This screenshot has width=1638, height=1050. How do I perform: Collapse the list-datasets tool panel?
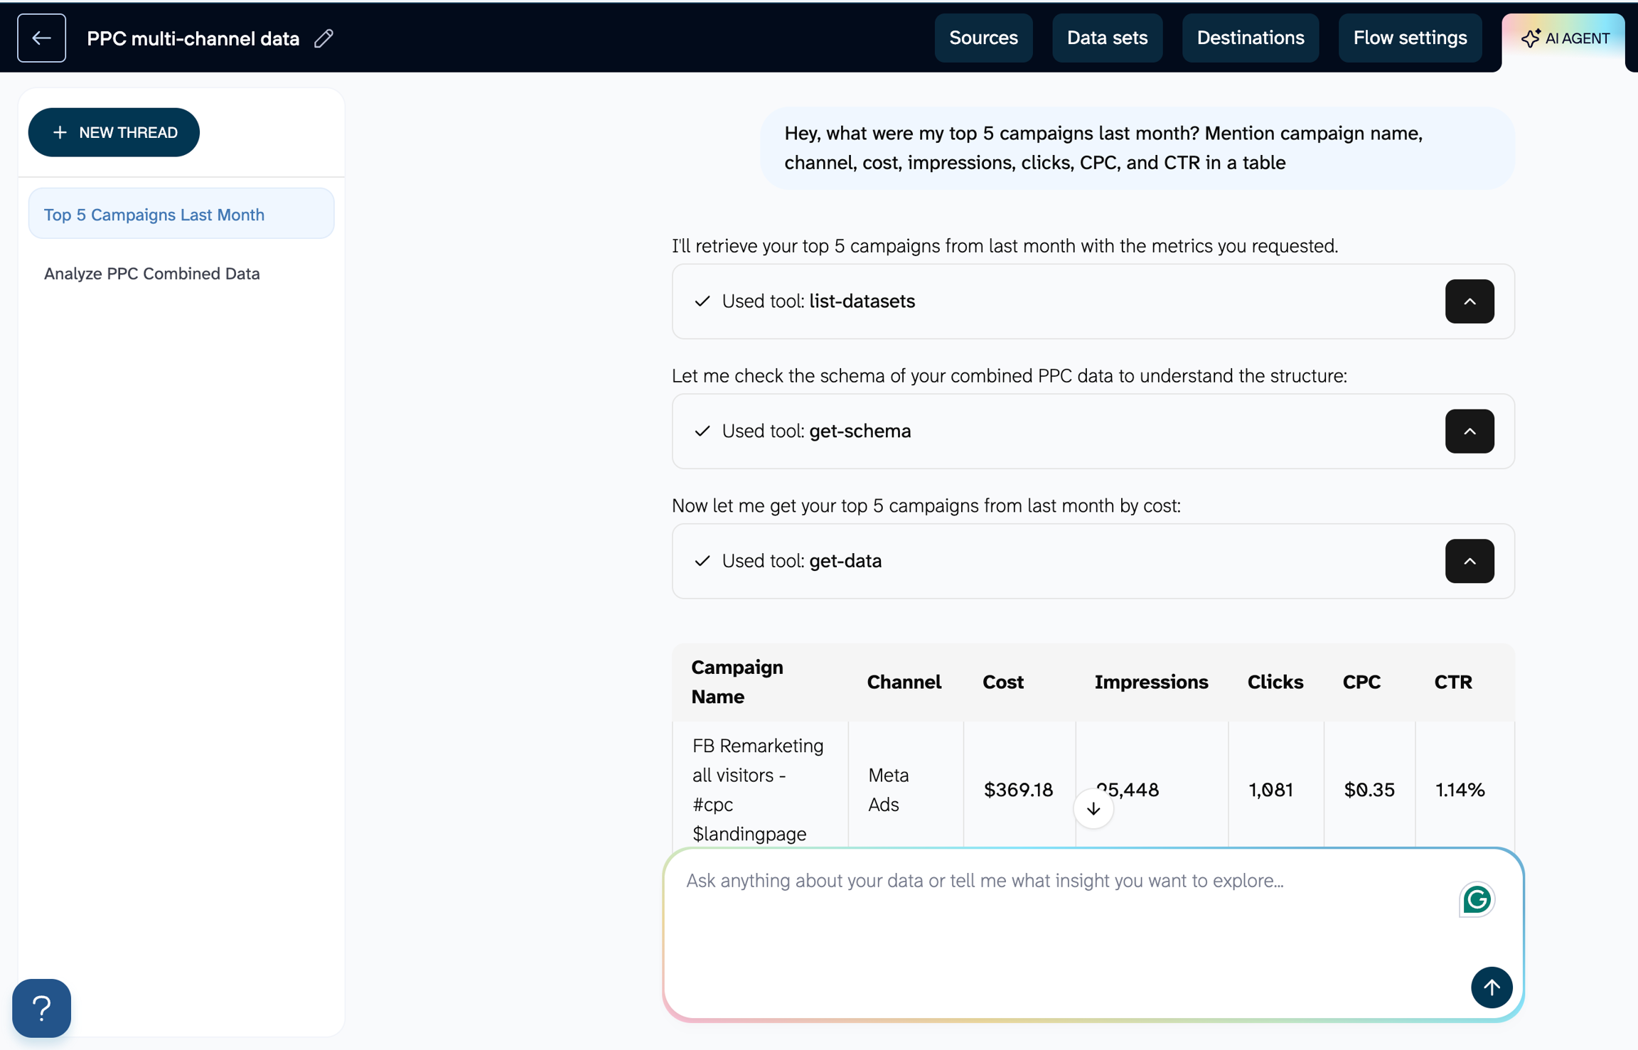click(1470, 301)
